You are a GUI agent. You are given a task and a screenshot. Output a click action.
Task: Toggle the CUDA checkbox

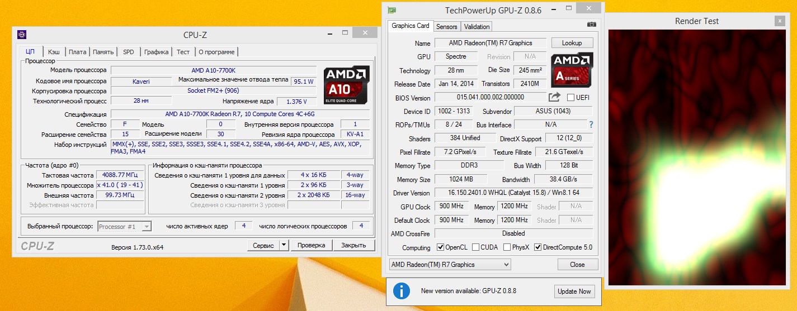pyautogui.click(x=475, y=247)
